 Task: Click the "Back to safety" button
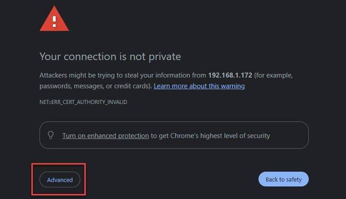(x=284, y=179)
